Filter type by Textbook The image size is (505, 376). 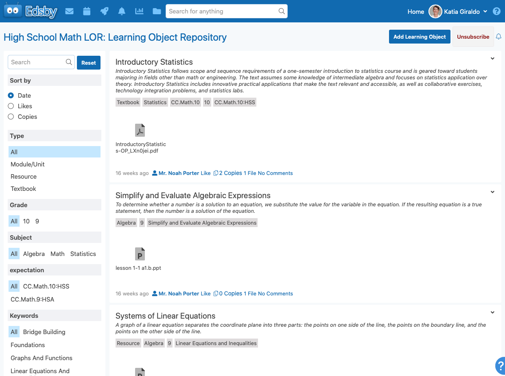[23, 189]
